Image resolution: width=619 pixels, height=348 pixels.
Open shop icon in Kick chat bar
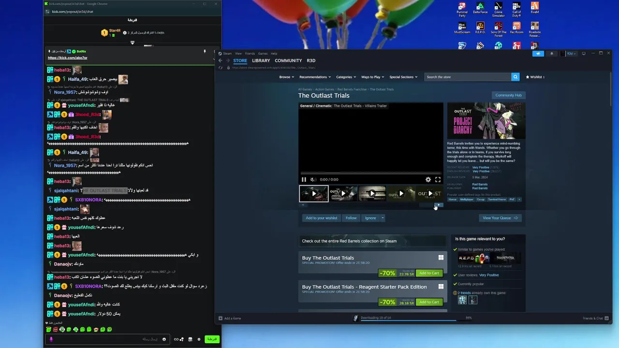pyautogui.click(x=190, y=339)
